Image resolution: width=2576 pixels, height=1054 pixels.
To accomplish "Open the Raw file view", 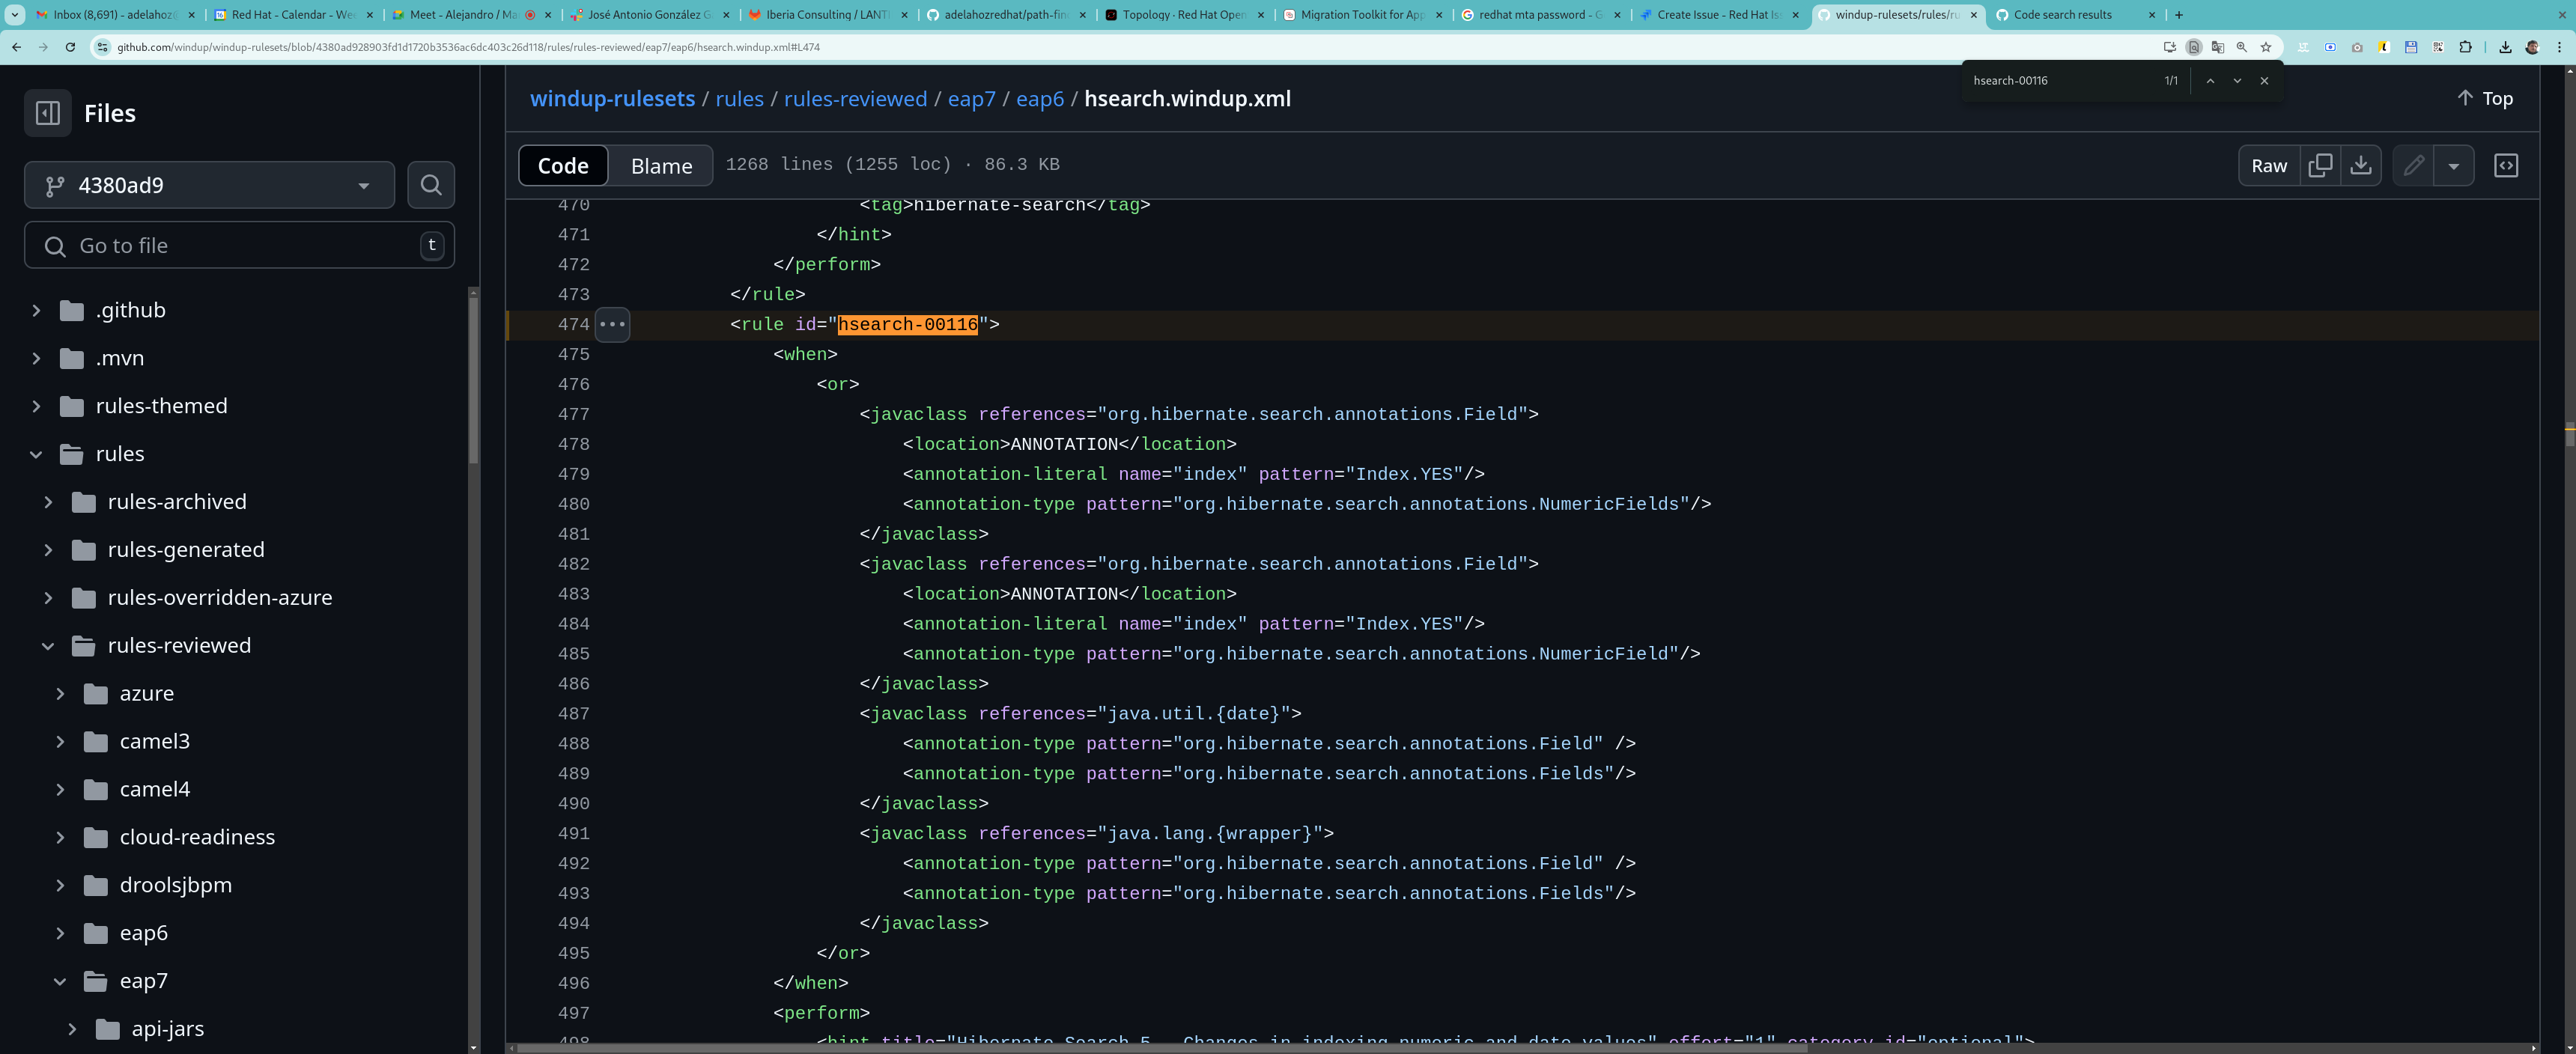I will [2268, 166].
